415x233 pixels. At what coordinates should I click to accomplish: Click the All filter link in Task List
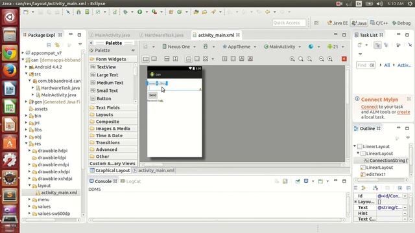(x=386, y=65)
